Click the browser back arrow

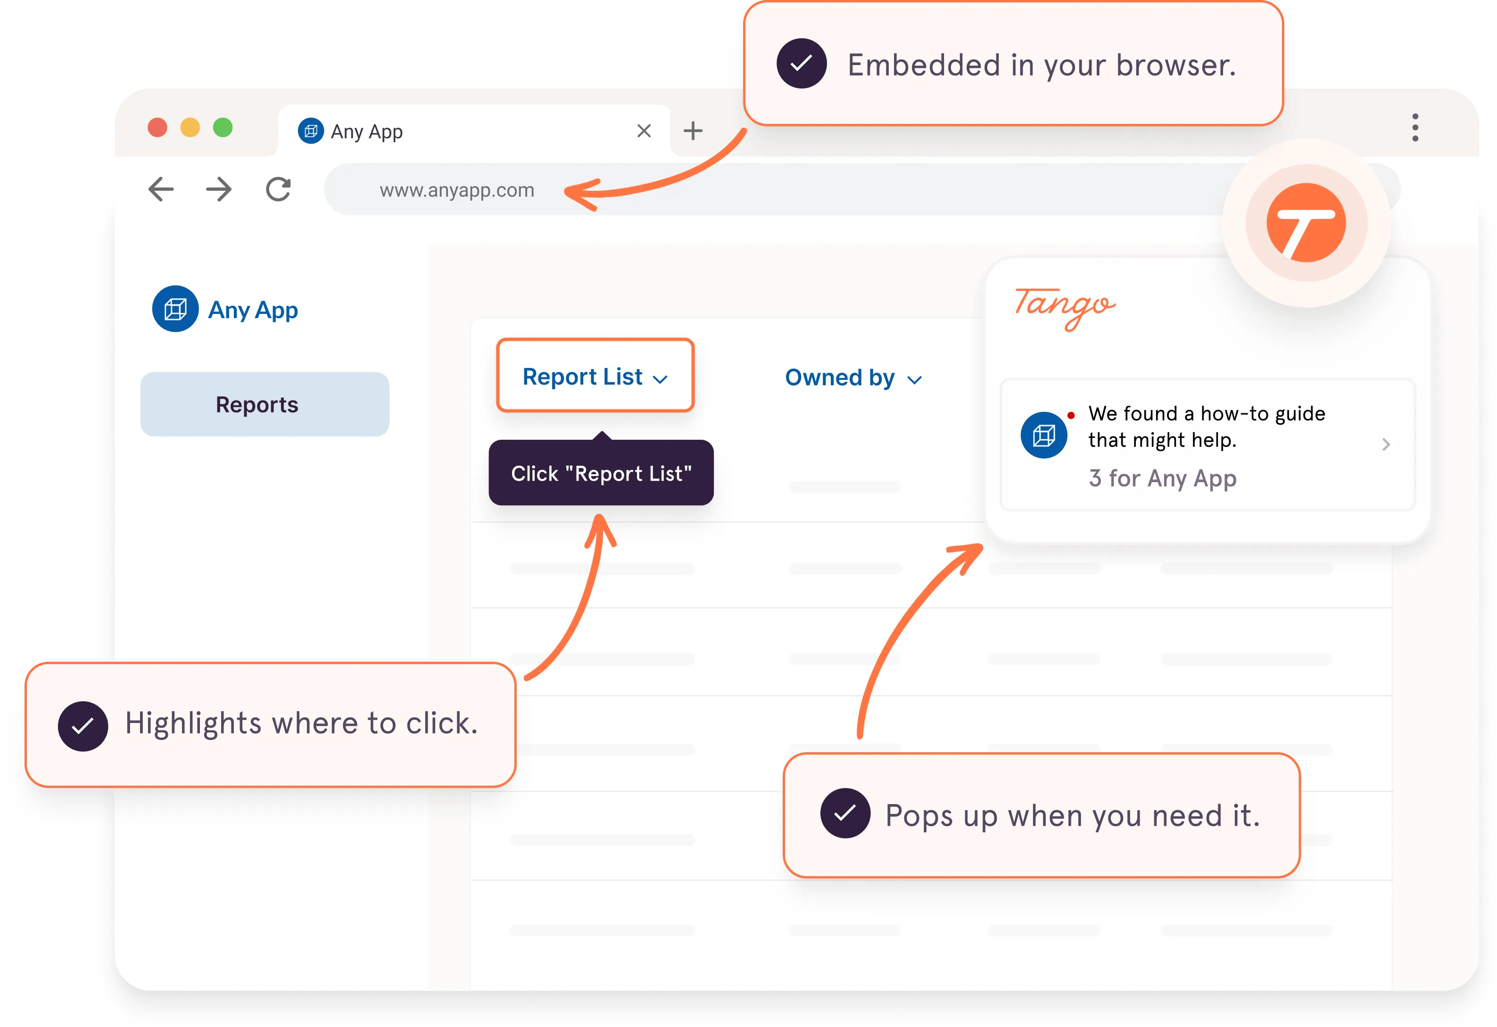click(161, 189)
